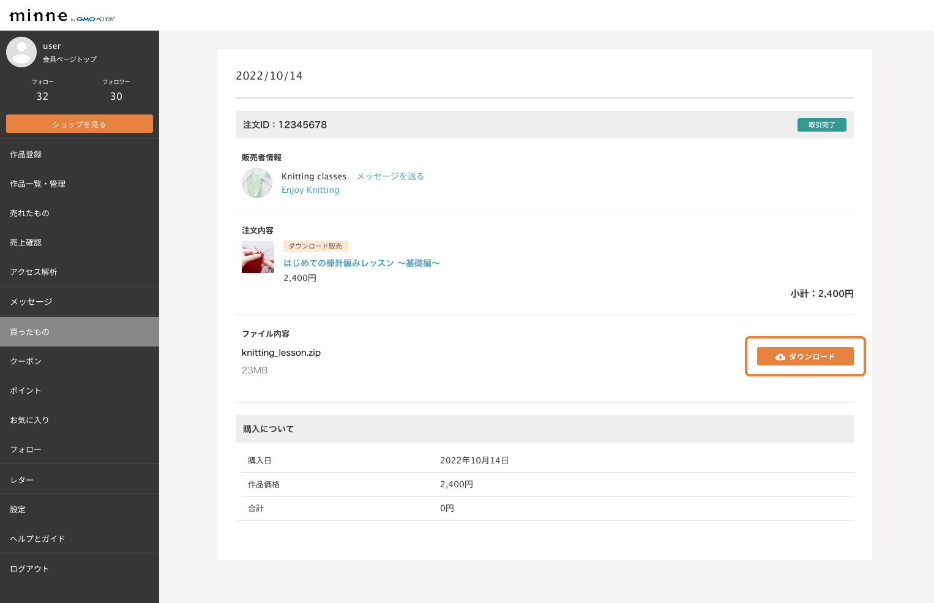Download the knitting_lesson.zip file
The image size is (934, 603).
(x=805, y=356)
